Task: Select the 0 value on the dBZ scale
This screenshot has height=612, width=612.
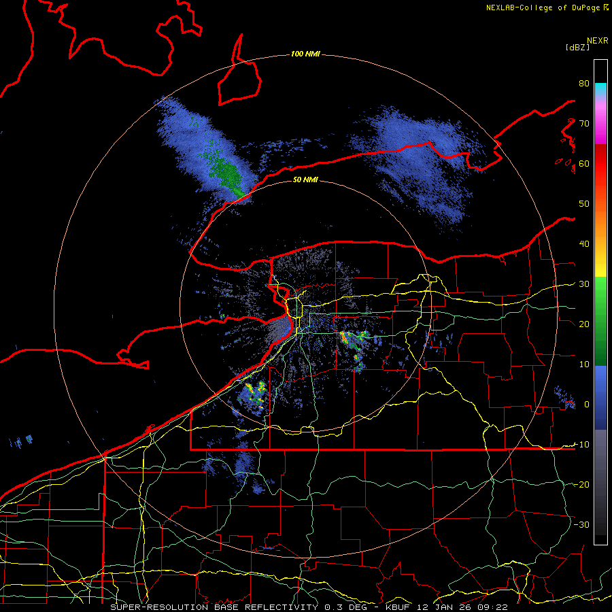Action: click(587, 405)
